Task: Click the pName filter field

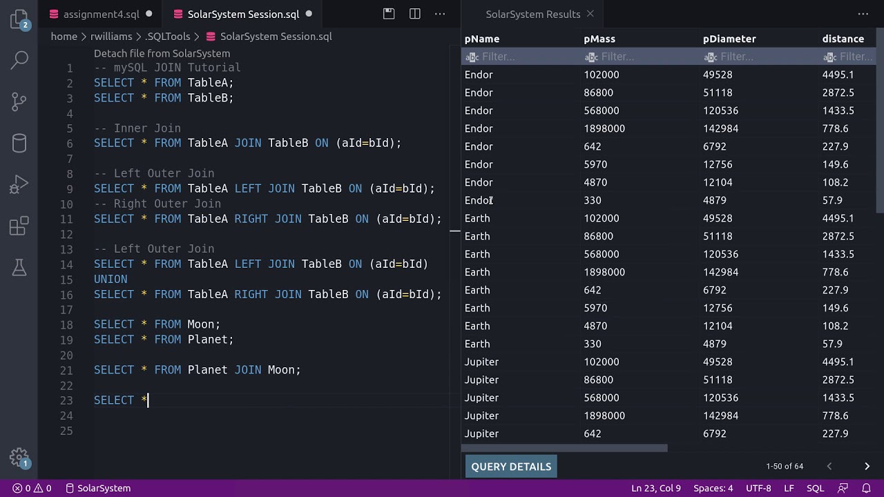Action: (x=521, y=57)
